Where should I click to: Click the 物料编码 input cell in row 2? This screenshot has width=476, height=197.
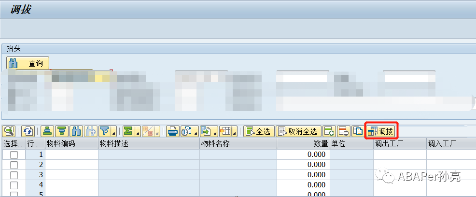71,165
